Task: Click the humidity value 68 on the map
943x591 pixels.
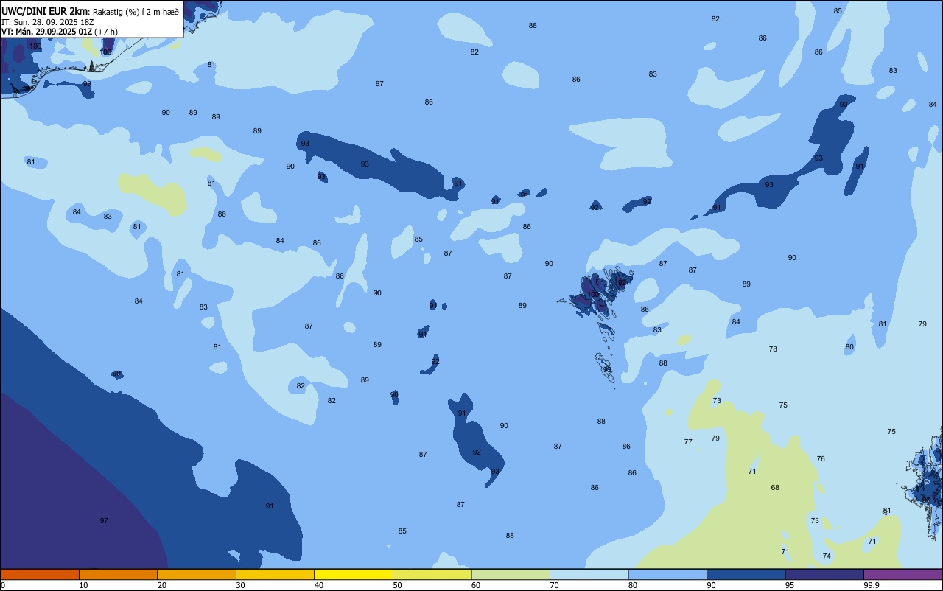Action: click(x=775, y=488)
